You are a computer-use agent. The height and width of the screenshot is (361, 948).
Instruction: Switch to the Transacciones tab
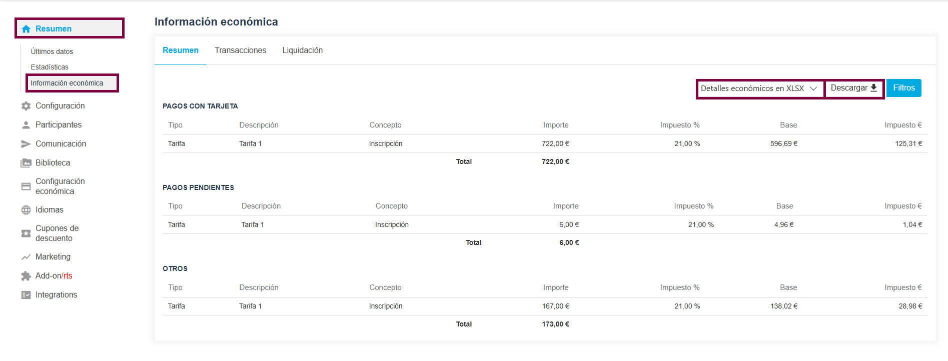point(240,50)
